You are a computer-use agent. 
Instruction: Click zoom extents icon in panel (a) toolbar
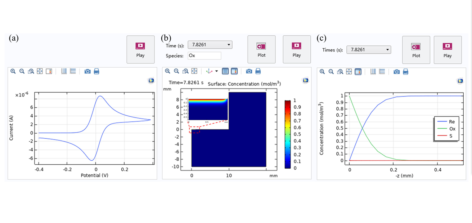click(40, 71)
